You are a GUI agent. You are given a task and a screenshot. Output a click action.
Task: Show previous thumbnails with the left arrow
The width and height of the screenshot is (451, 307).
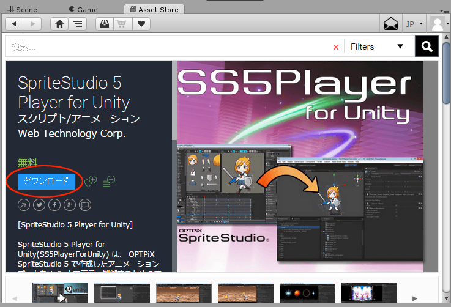click(x=15, y=298)
